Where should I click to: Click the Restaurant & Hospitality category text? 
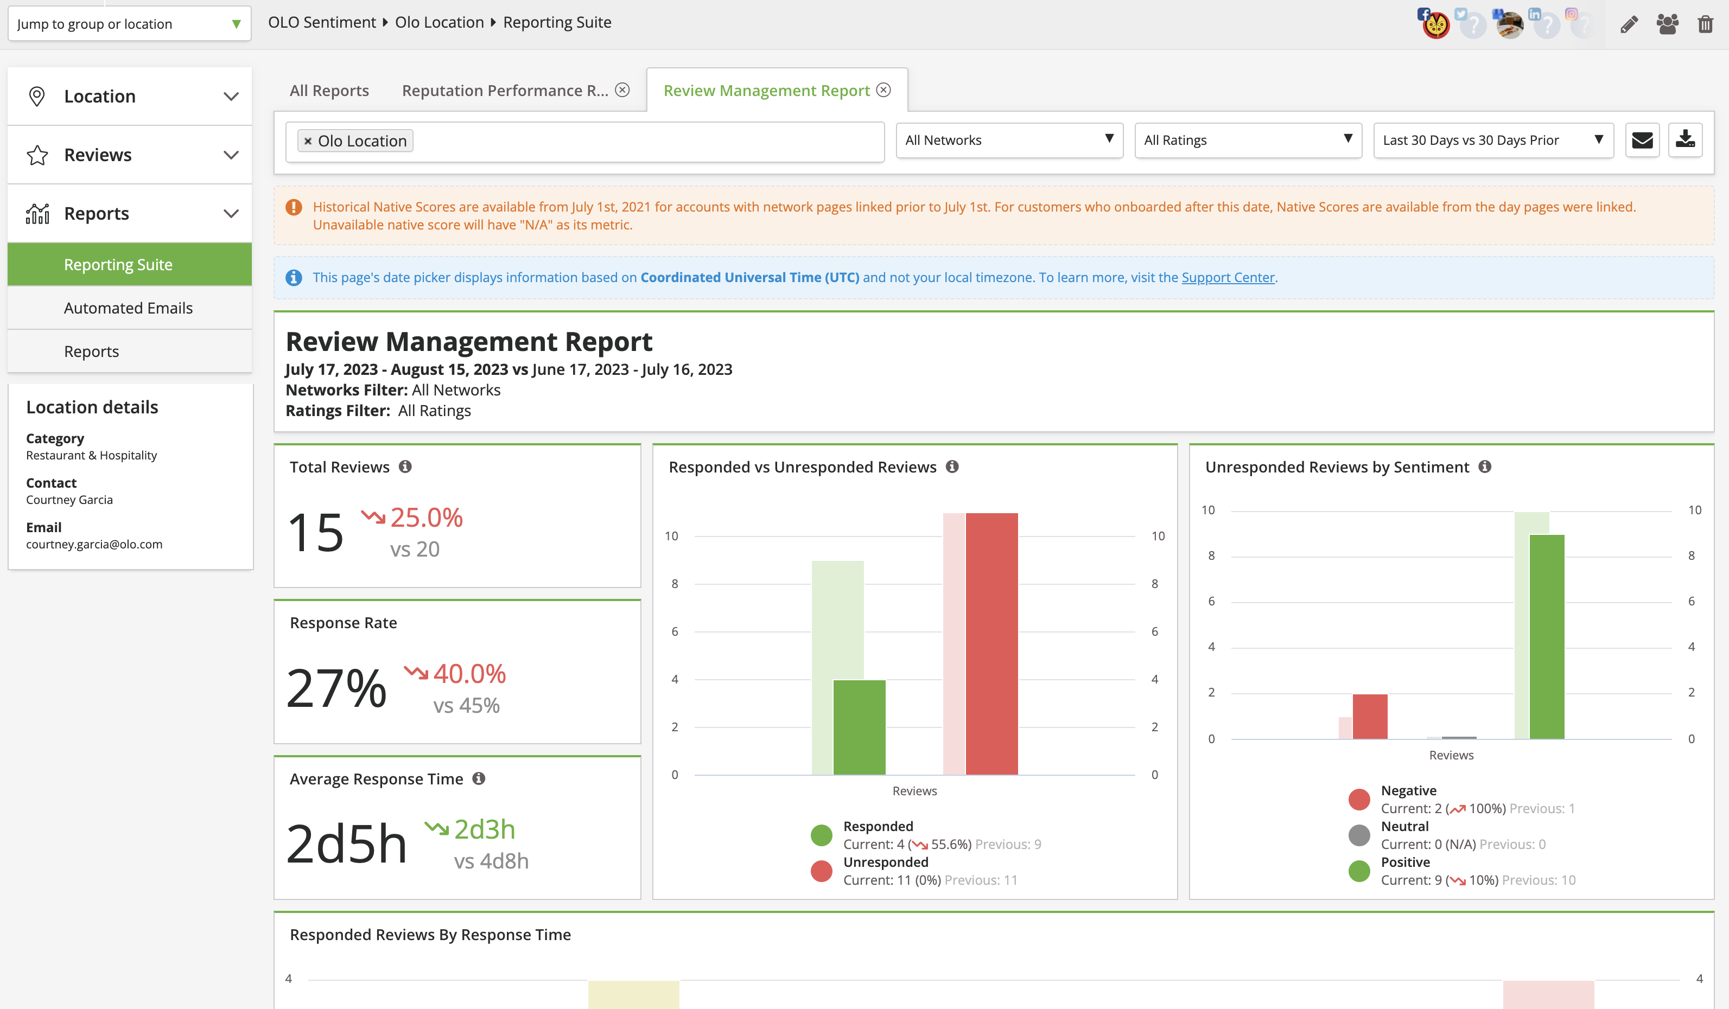tap(91, 455)
